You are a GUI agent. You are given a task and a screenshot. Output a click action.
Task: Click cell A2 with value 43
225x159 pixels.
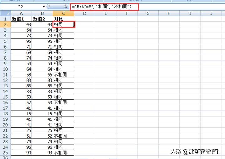(x=21, y=24)
